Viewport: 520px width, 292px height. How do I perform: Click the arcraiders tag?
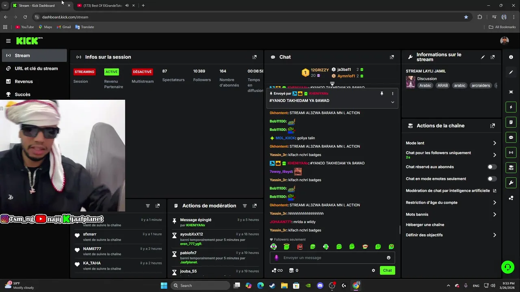481,86
